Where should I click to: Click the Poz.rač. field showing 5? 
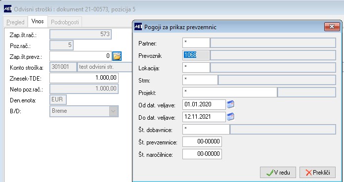tap(62, 45)
